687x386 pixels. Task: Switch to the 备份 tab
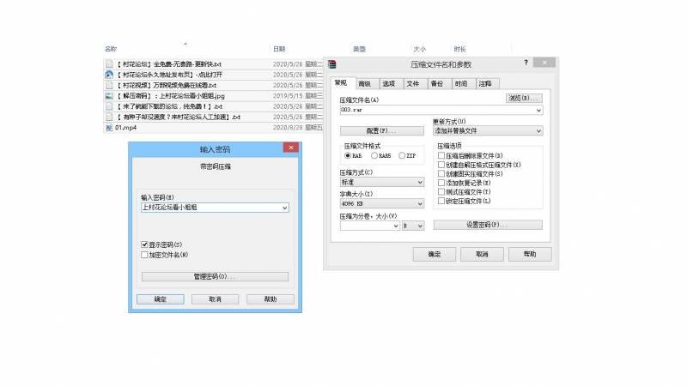(437, 83)
